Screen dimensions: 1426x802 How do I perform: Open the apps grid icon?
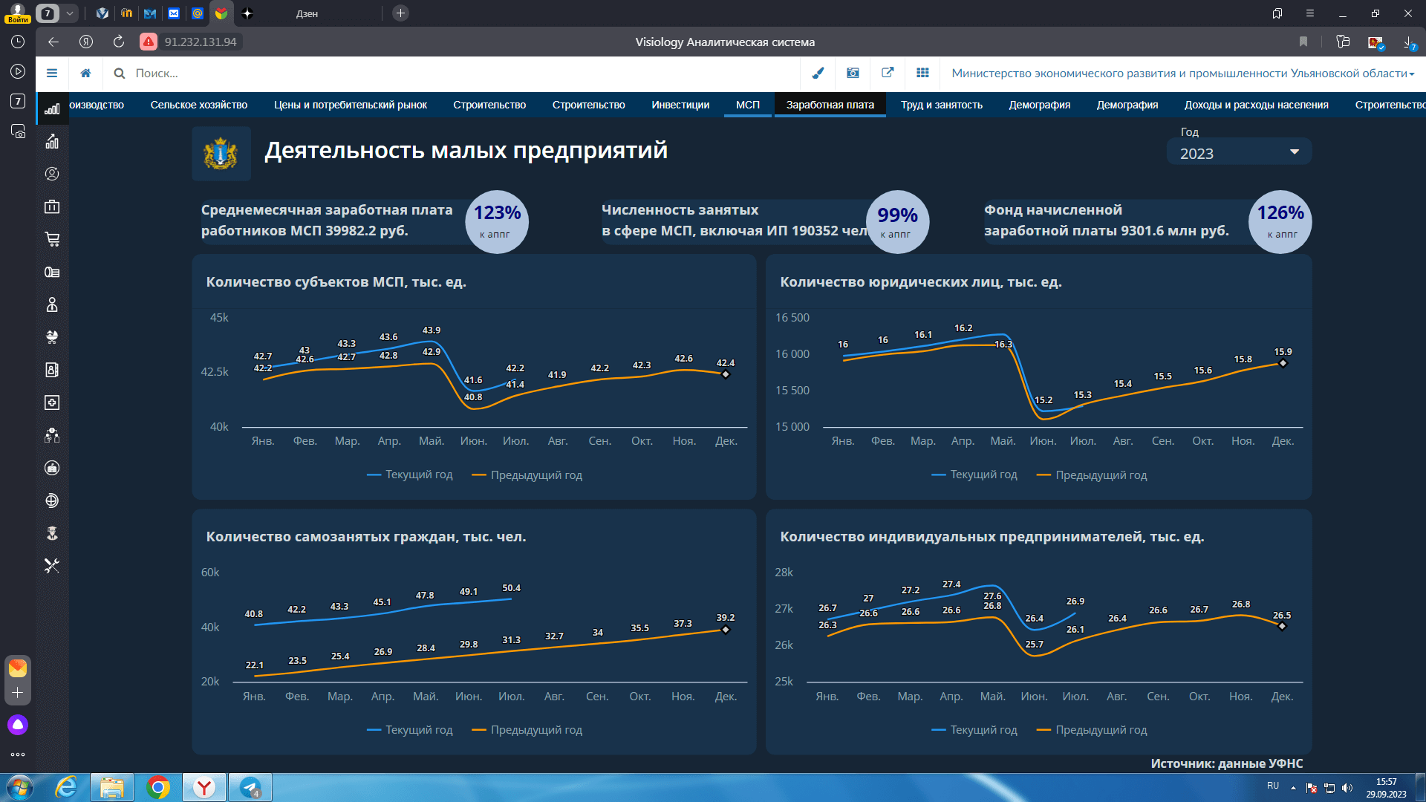tap(922, 73)
